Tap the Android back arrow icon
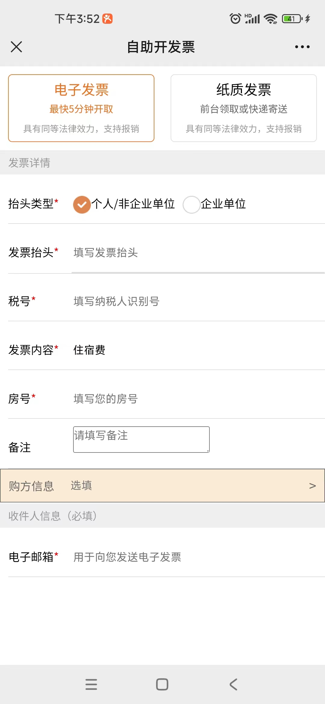 click(x=234, y=684)
